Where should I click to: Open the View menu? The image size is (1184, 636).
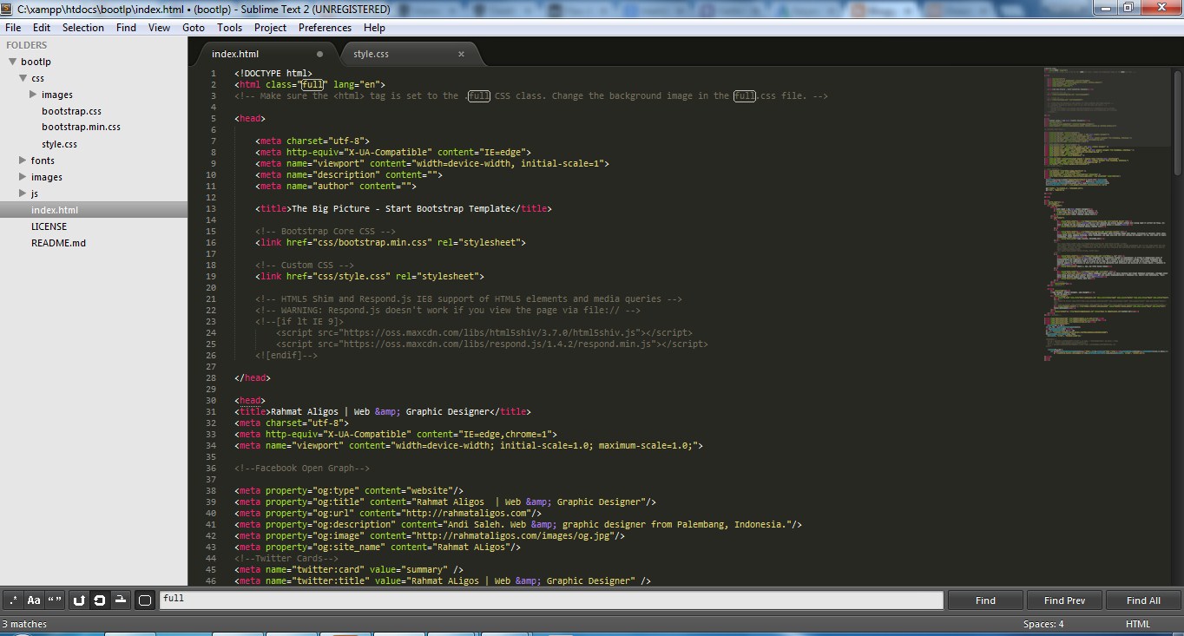pyautogui.click(x=160, y=28)
